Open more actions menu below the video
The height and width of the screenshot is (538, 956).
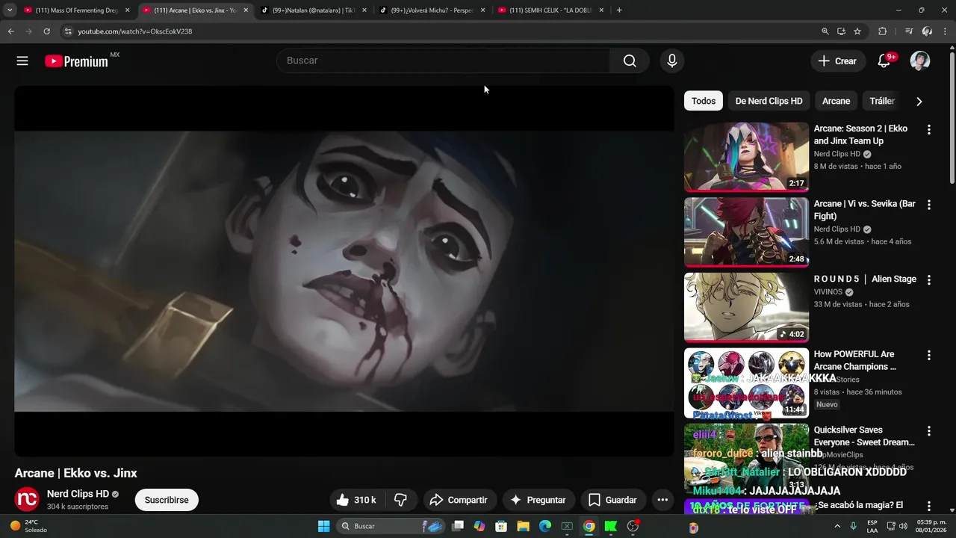click(662, 500)
